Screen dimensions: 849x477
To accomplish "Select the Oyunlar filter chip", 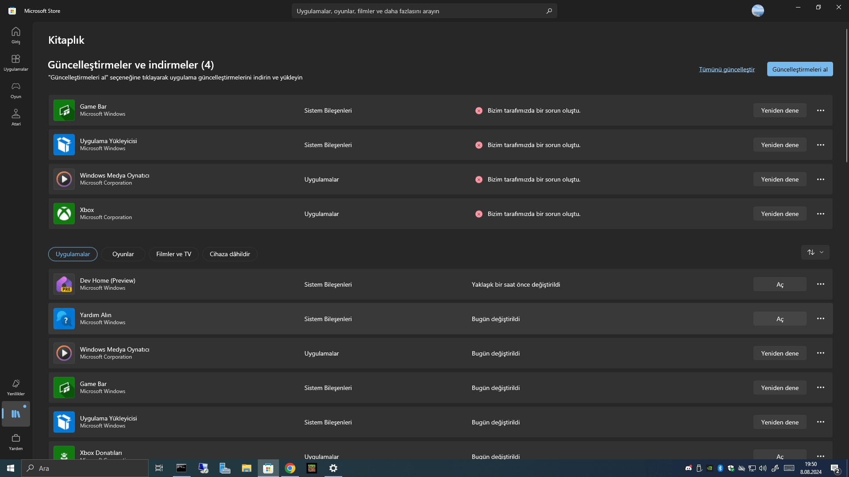I will [123, 254].
